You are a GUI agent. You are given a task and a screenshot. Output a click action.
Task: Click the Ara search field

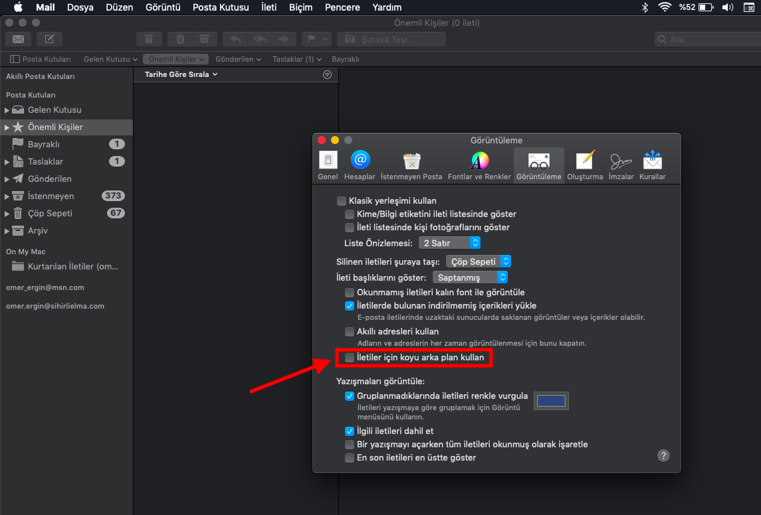(x=705, y=39)
